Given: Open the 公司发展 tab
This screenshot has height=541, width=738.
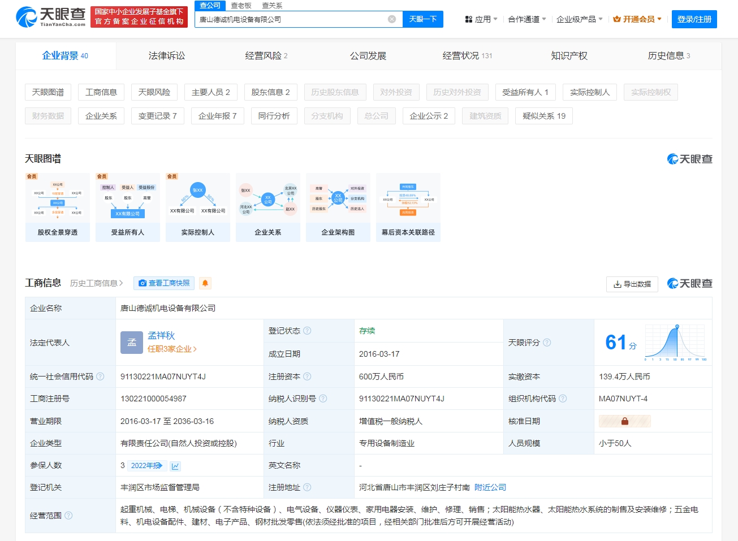Looking at the screenshot, I should coord(368,56).
